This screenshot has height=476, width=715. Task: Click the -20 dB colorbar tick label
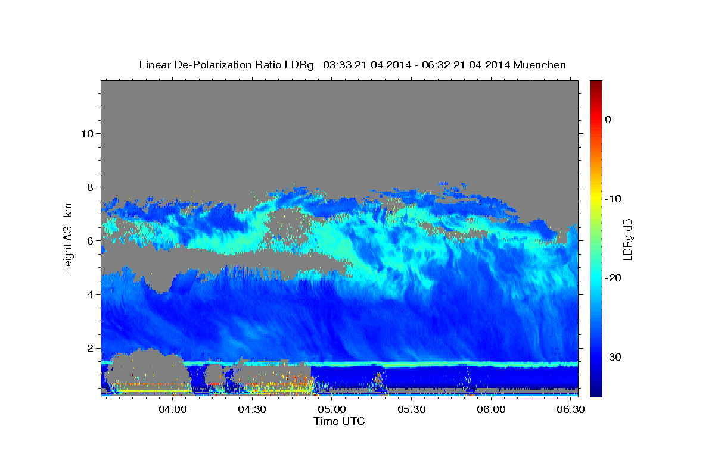[614, 278]
